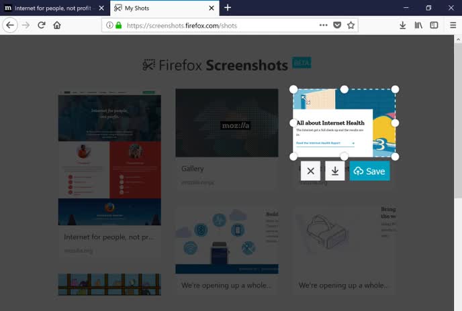Viewport: 462px width, 311px height.
Task: Close the My Shots tab
Action: 212,8
